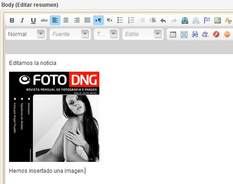Viewport: 233px width, 184px height.
Task: Toggle bold formatting
Action: click(12, 20)
